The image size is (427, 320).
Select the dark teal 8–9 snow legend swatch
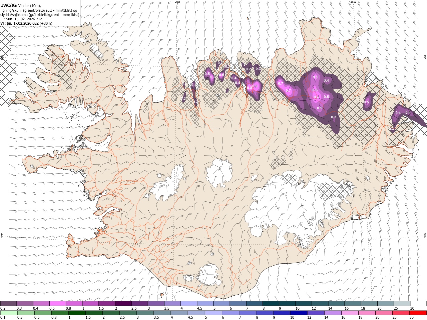(x=271, y=304)
